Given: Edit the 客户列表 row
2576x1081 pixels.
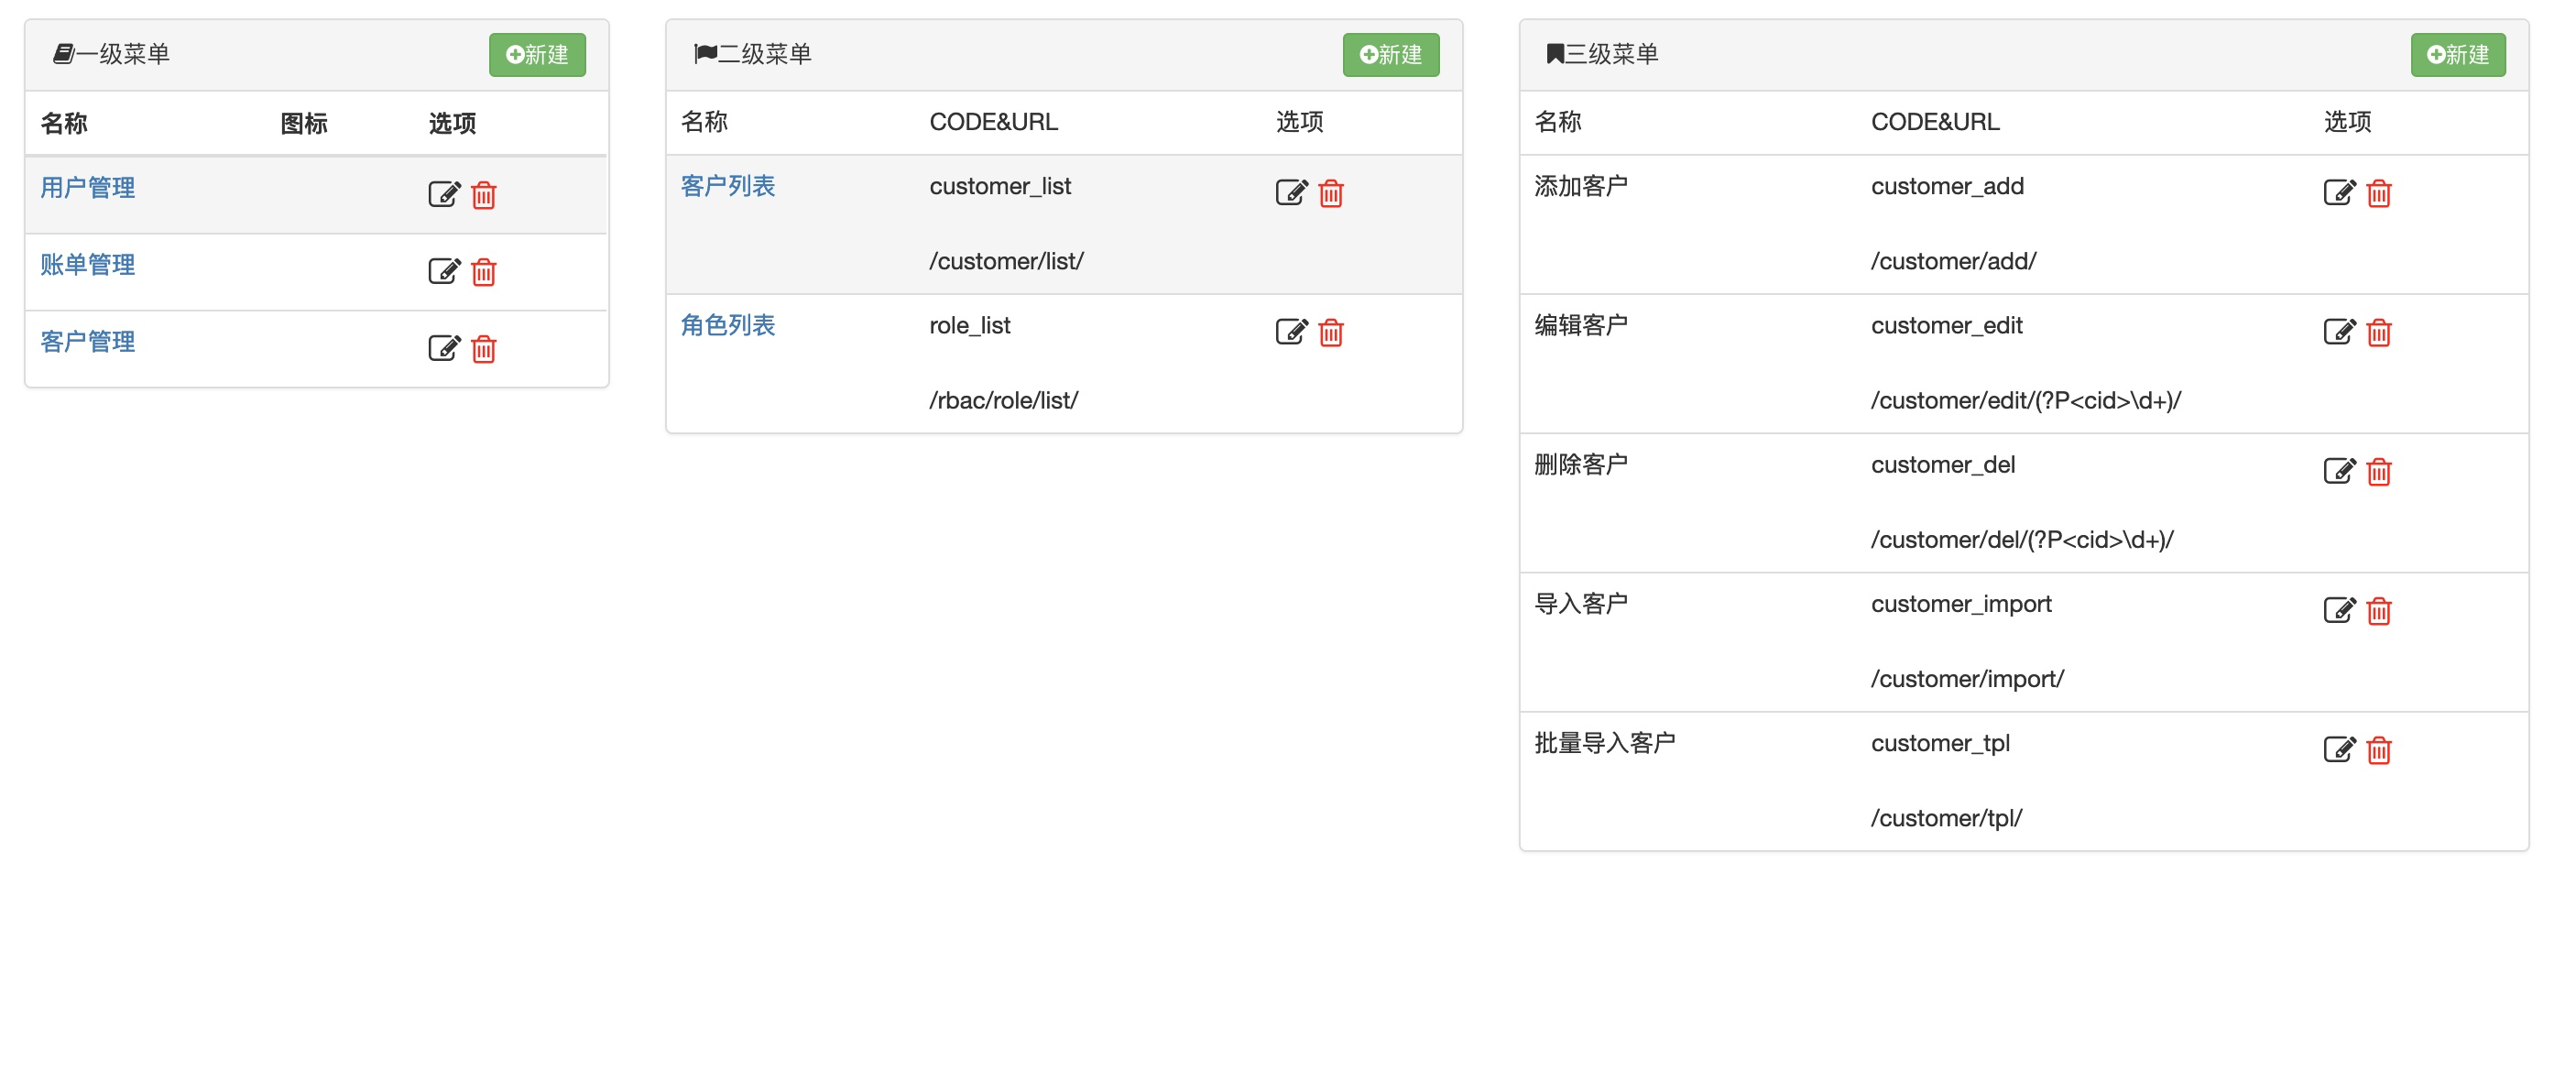Looking at the screenshot, I should point(1291,192).
